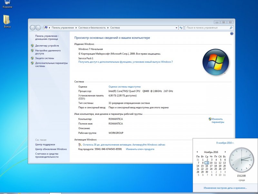
Task: Open the address bar history dropdown arrow
Action: point(176,28)
